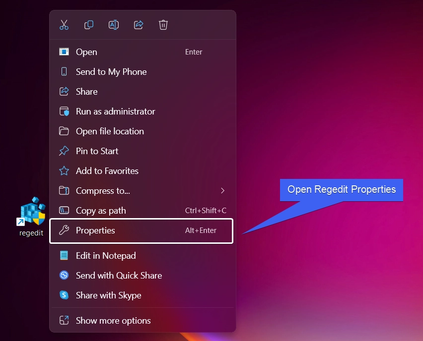Click the Copy icon in top row
The width and height of the screenshot is (423, 341).
click(x=89, y=25)
